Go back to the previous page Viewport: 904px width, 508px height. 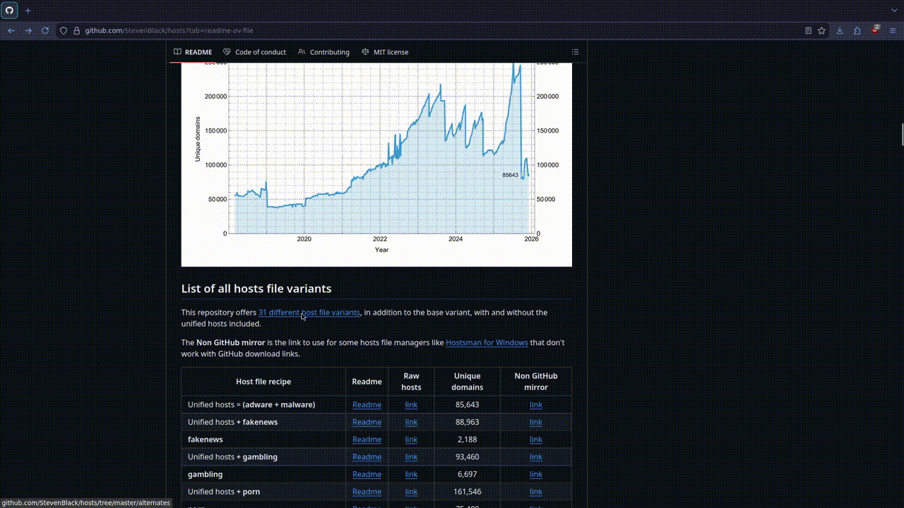[11, 30]
